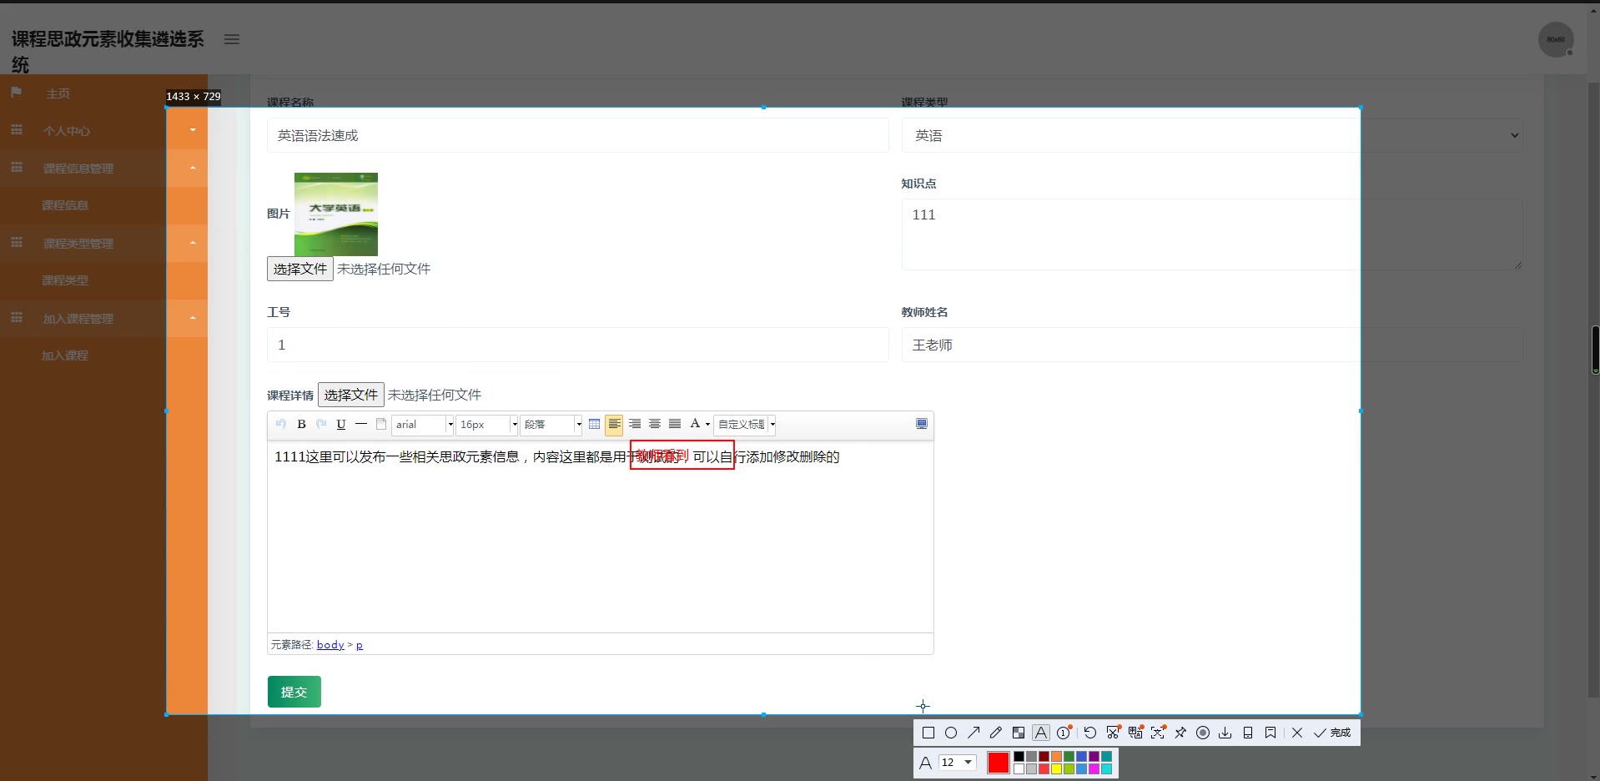Click the text recognition icon
1600x781 pixels.
[1158, 733]
